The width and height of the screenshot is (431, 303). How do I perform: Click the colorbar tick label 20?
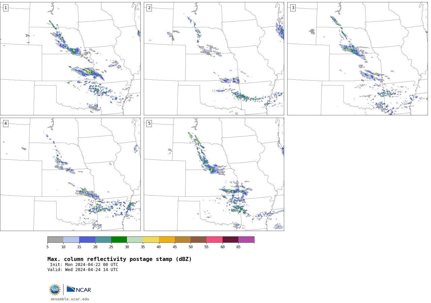pyautogui.click(x=95, y=247)
